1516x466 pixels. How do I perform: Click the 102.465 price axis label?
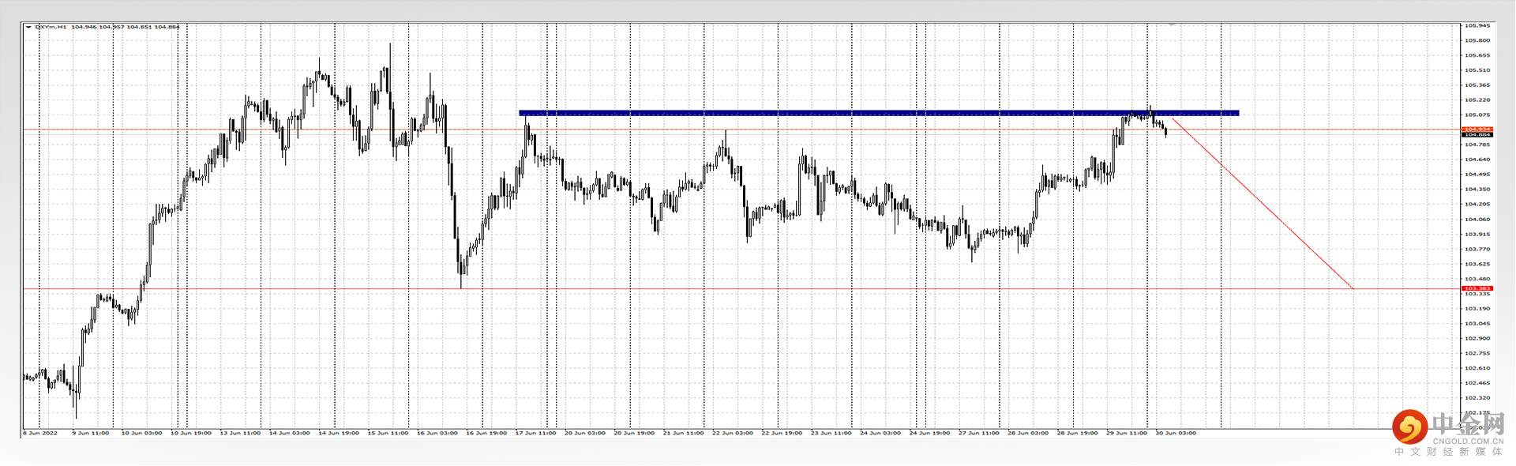[1477, 384]
